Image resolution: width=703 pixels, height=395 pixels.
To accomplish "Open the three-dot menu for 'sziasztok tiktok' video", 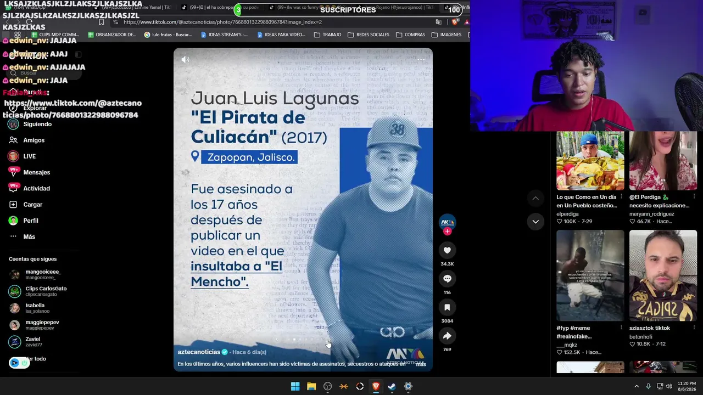I will (x=694, y=328).
